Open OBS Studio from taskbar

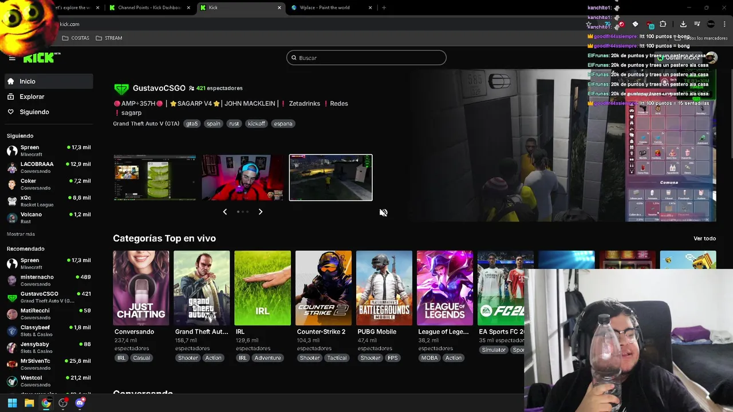[x=63, y=403]
